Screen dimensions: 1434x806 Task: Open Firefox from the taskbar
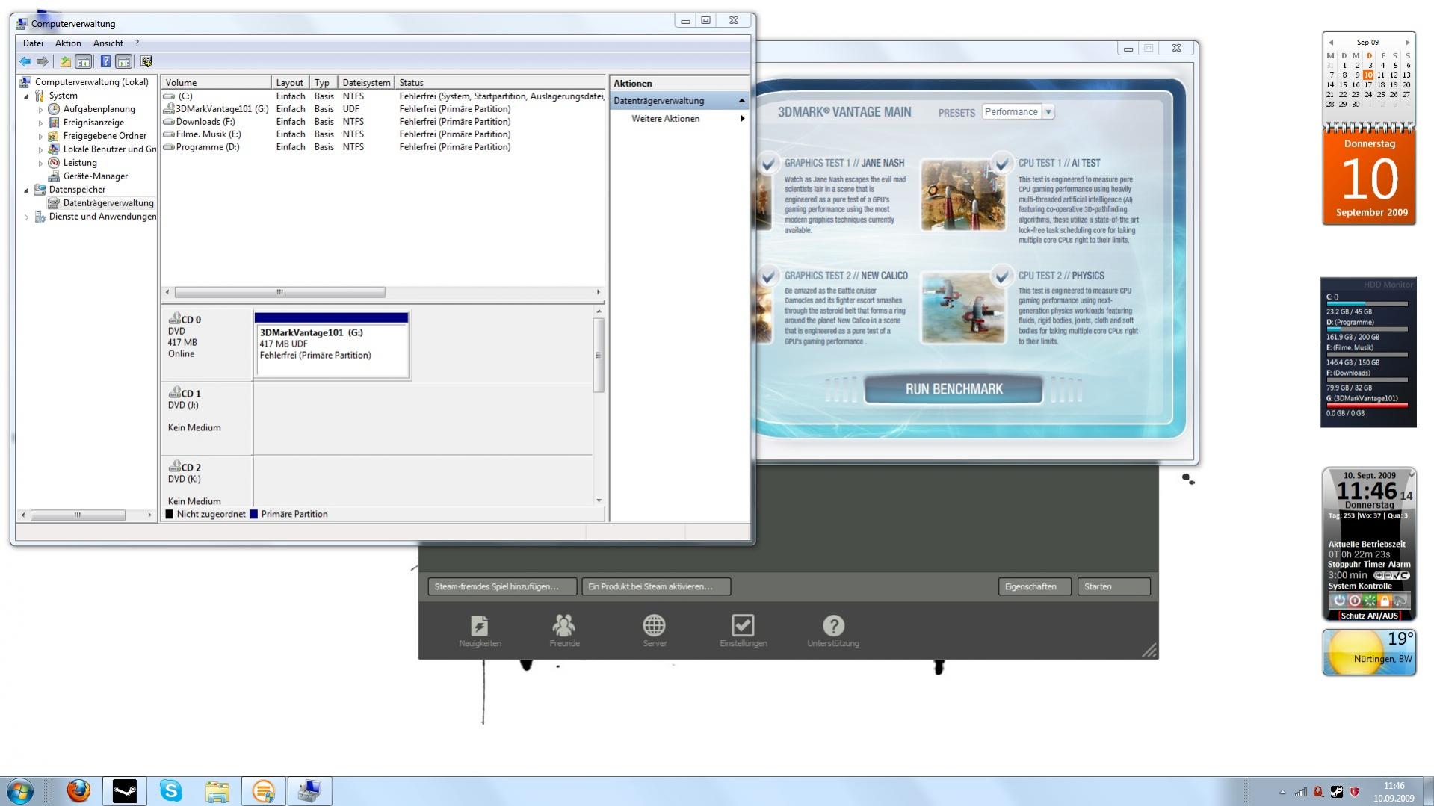coord(78,790)
